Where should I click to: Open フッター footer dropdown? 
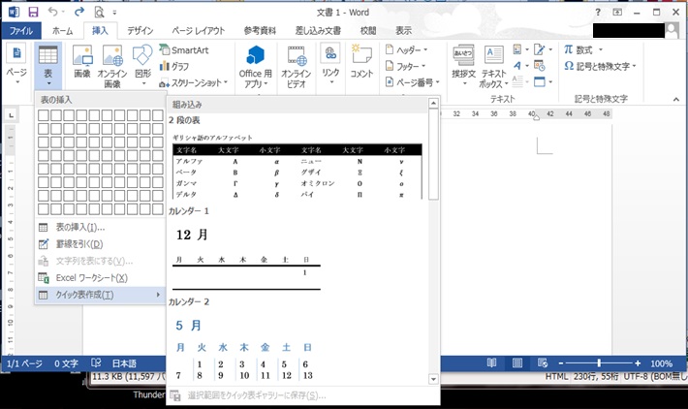click(405, 66)
